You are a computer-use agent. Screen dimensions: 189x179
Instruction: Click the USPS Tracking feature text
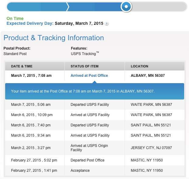coord(85,54)
